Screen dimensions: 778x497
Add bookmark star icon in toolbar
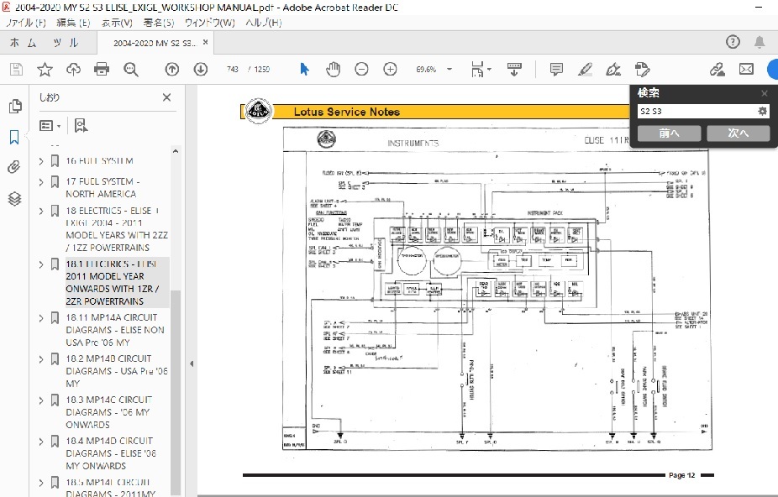[45, 70]
